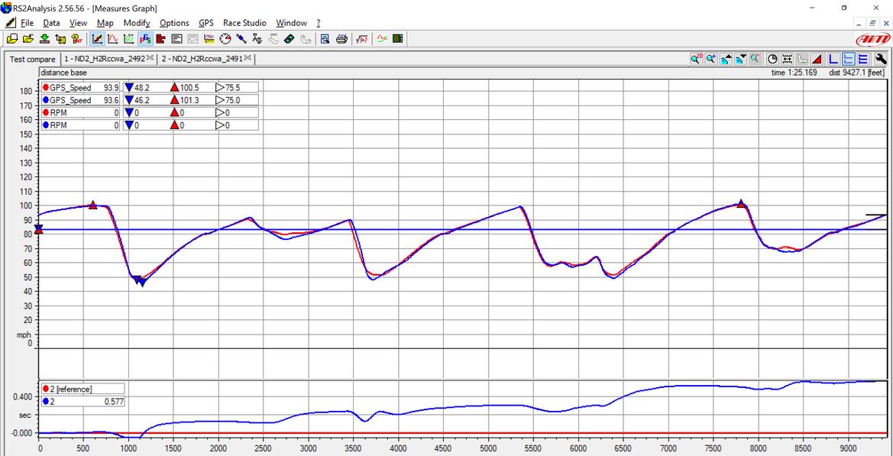The width and height of the screenshot is (893, 456).
Task: Click the green download data icon
Action: point(44,39)
